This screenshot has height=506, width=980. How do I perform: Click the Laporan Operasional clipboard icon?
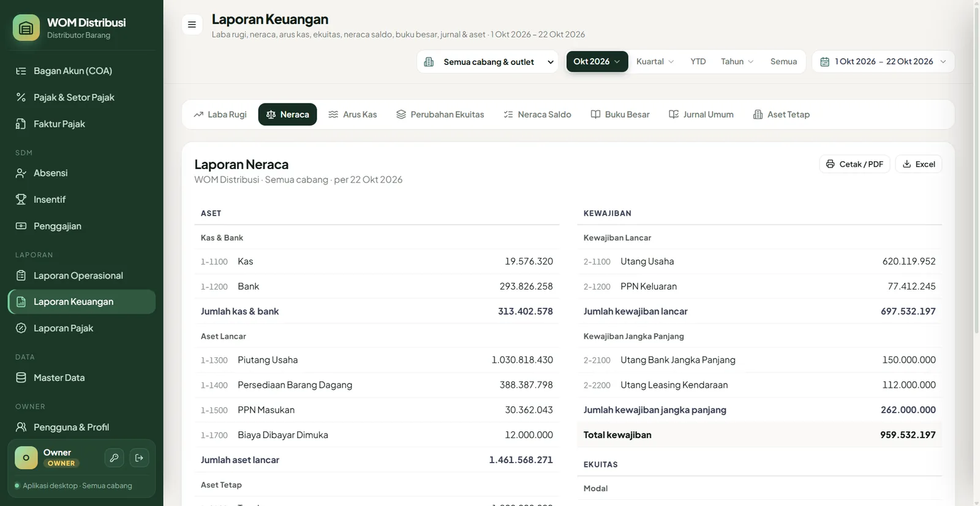click(x=21, y=276)
